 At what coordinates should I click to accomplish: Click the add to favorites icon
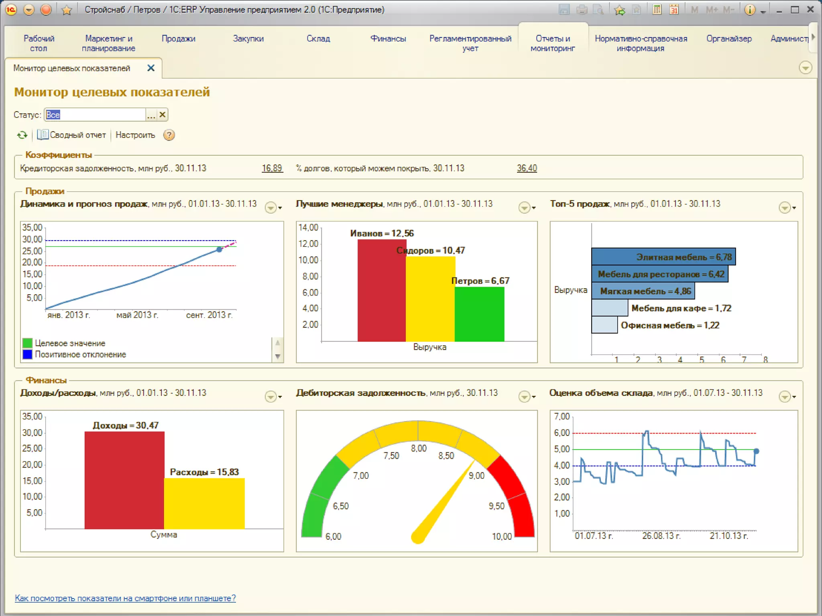pos(620,10)
